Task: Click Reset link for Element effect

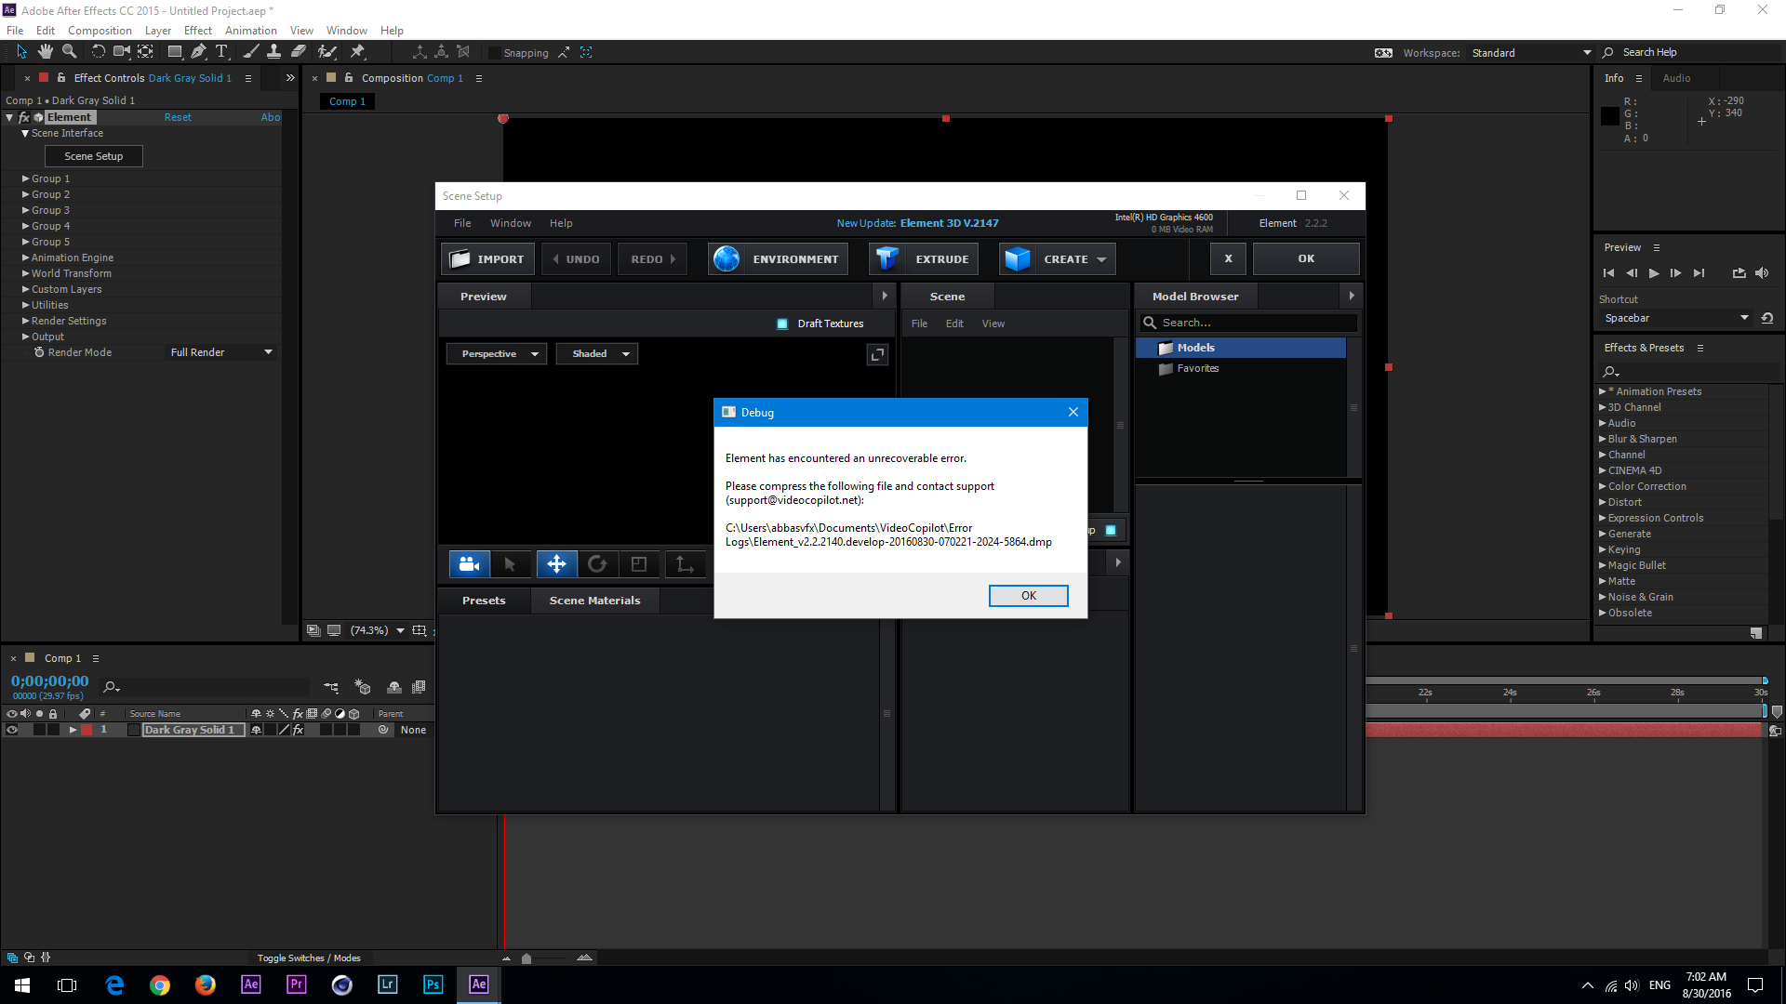Action: click(178, 117)
